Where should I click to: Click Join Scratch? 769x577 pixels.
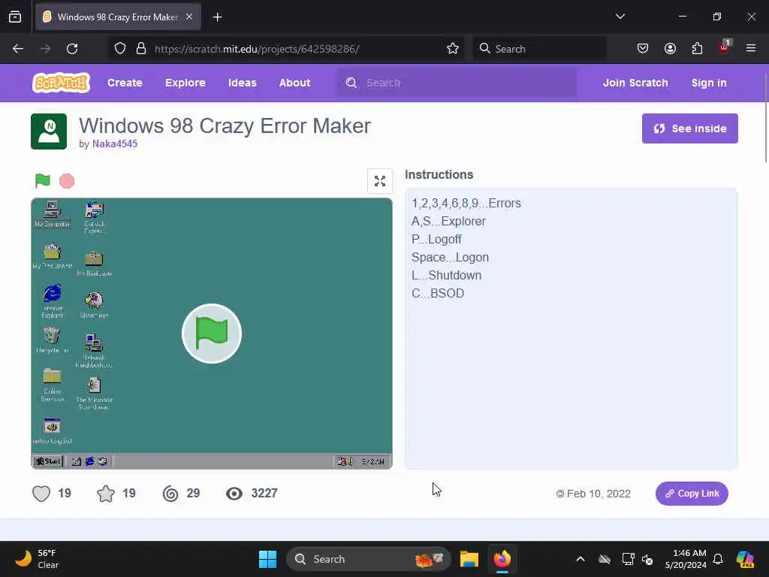635,83
